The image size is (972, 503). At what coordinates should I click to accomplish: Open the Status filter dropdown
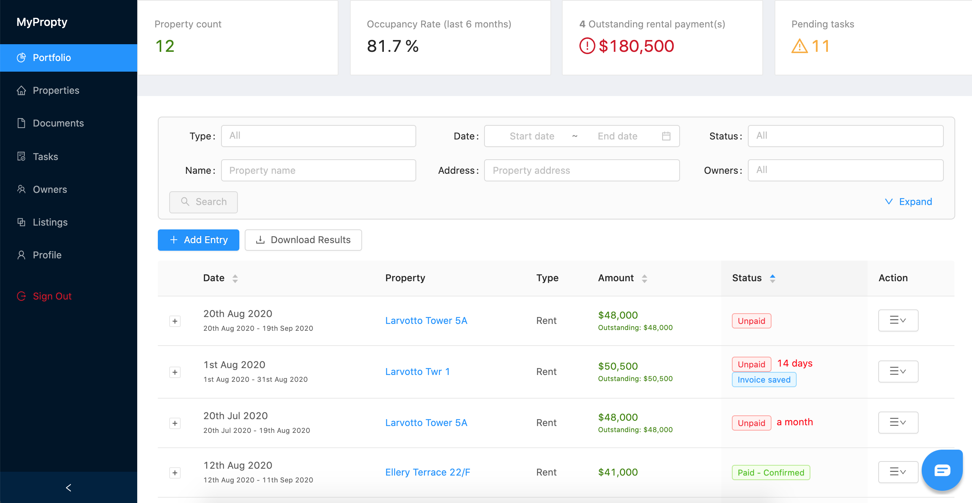(845, 136)
